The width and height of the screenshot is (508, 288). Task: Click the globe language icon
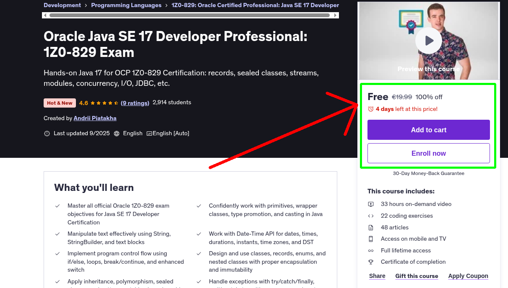click(117, 134)
